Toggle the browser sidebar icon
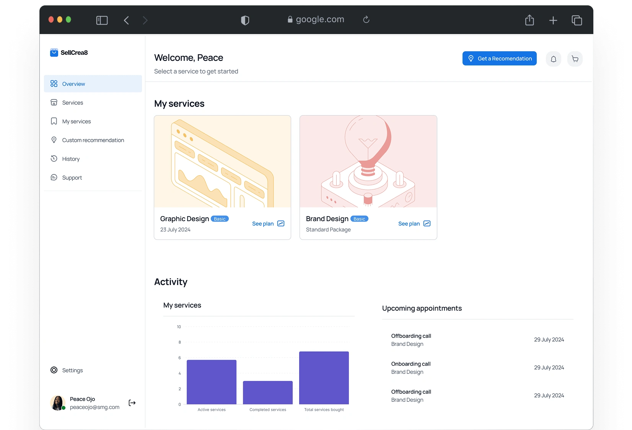 102,20
